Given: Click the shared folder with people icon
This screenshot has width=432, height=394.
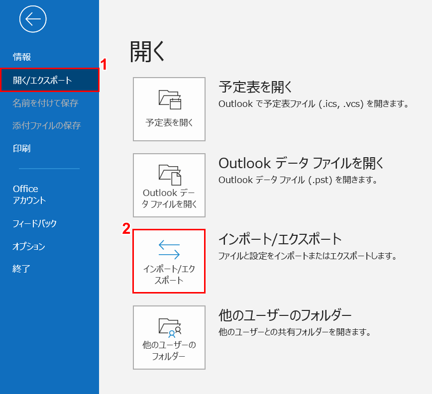Looking at the screenshot, I should click(169, 326).
